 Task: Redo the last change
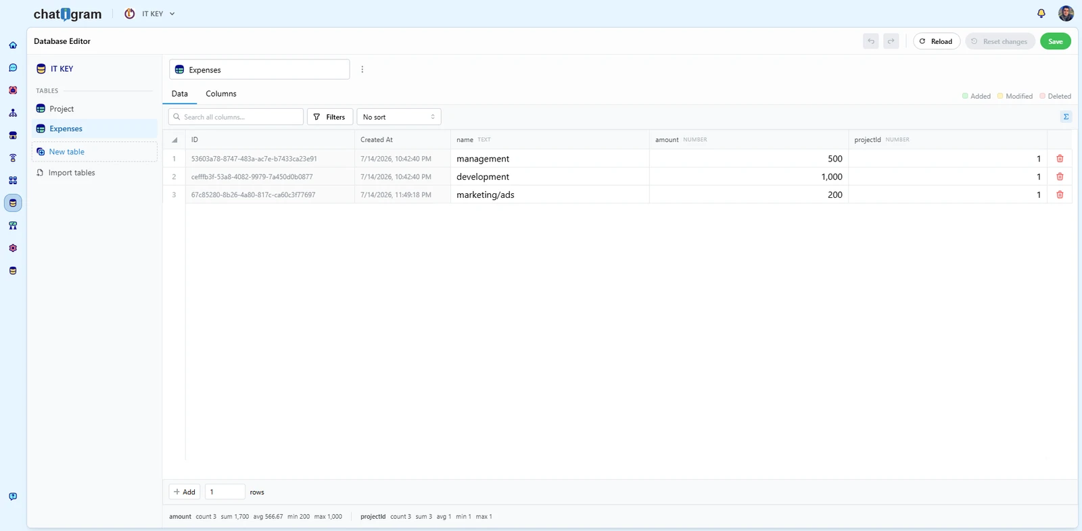click(891, 41)
